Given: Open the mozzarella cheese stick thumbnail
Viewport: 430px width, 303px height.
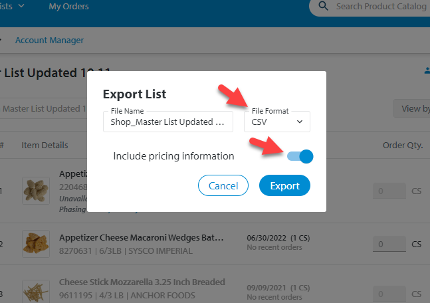Looking at the screenshot, I should (x=36, y=292).
